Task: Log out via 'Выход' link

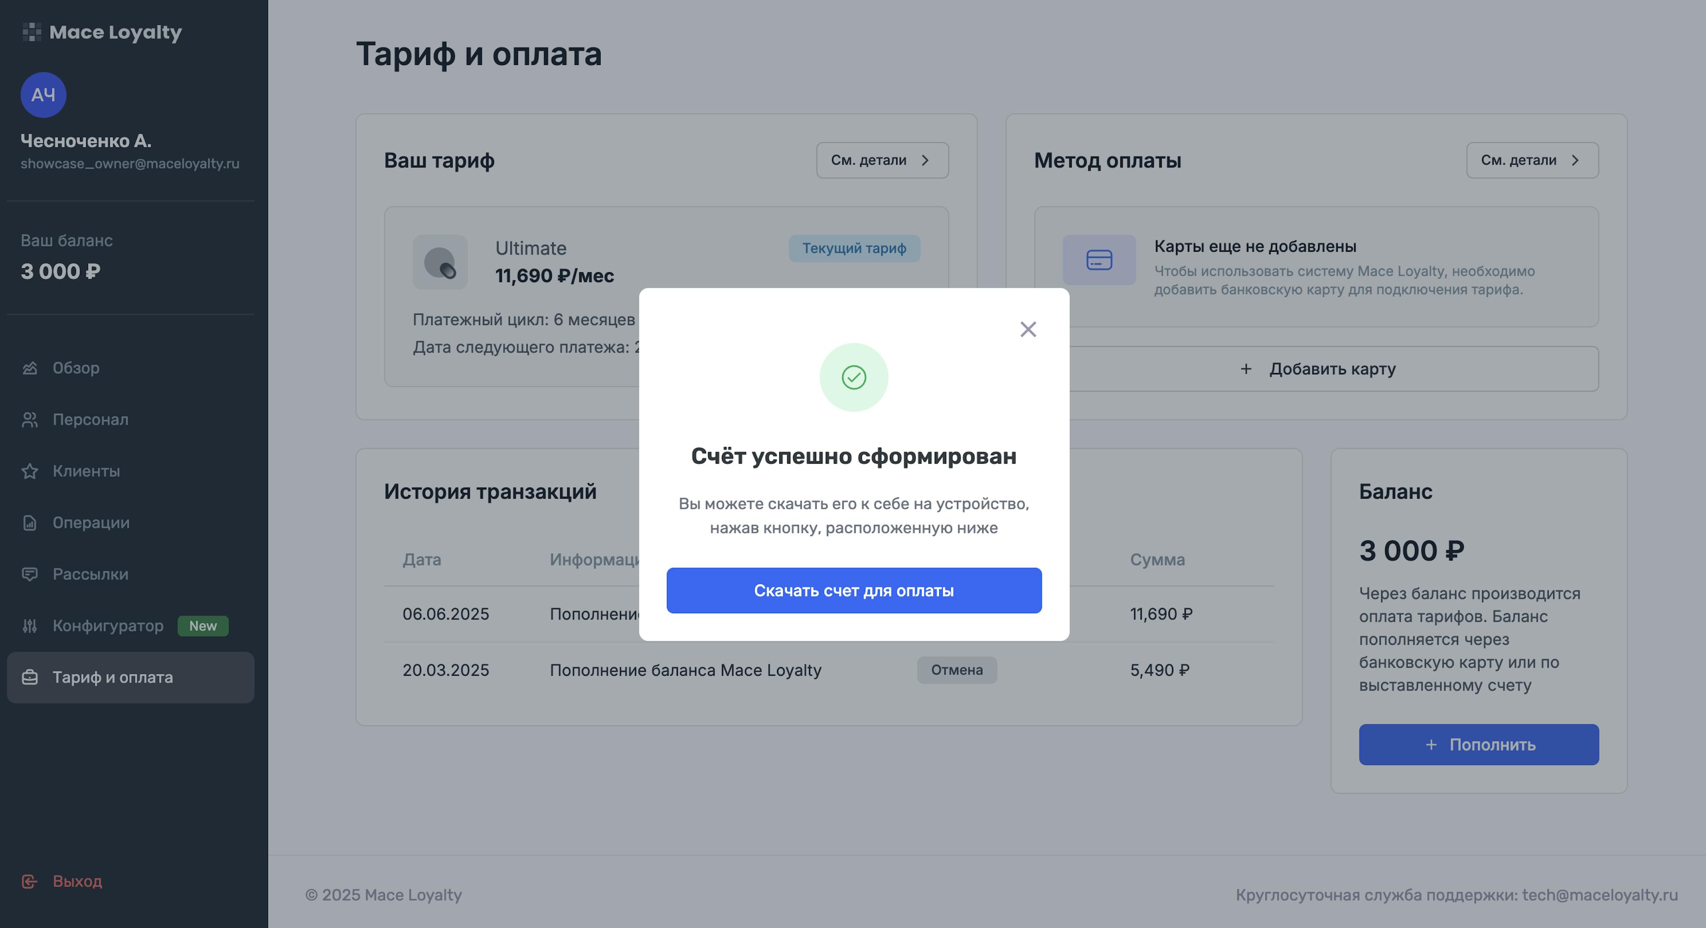Action: click(77, 882)
